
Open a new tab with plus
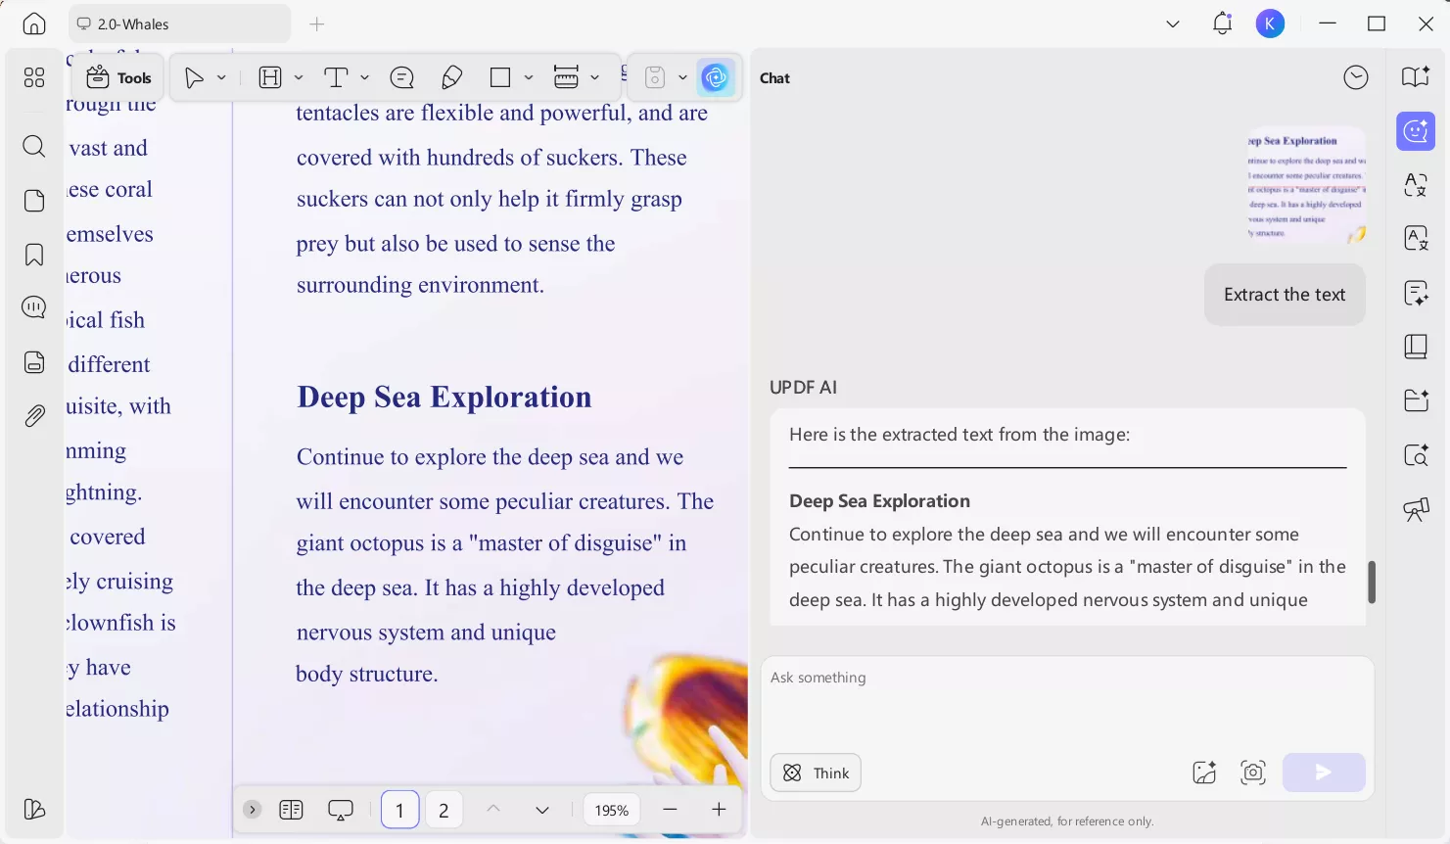316,23
